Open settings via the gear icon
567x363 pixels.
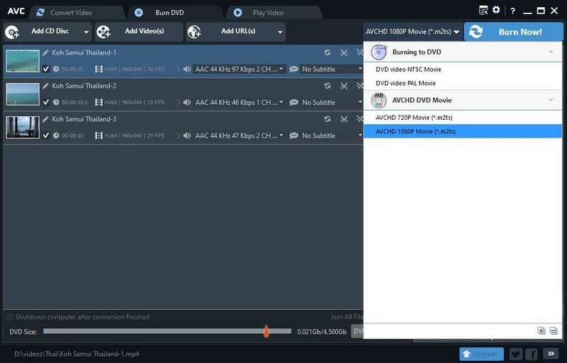(496, 11)
